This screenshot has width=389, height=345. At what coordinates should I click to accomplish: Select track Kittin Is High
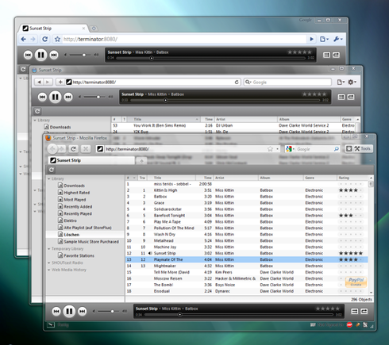[x=246, y=190]
